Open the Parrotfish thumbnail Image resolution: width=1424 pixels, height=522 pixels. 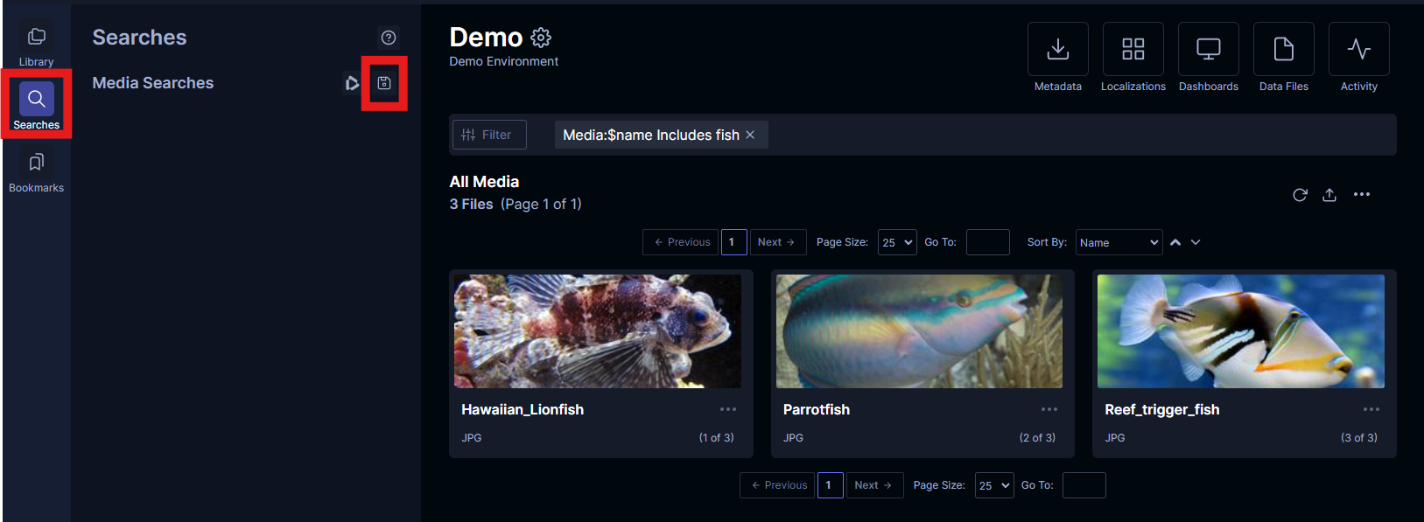tap(919, 331)
